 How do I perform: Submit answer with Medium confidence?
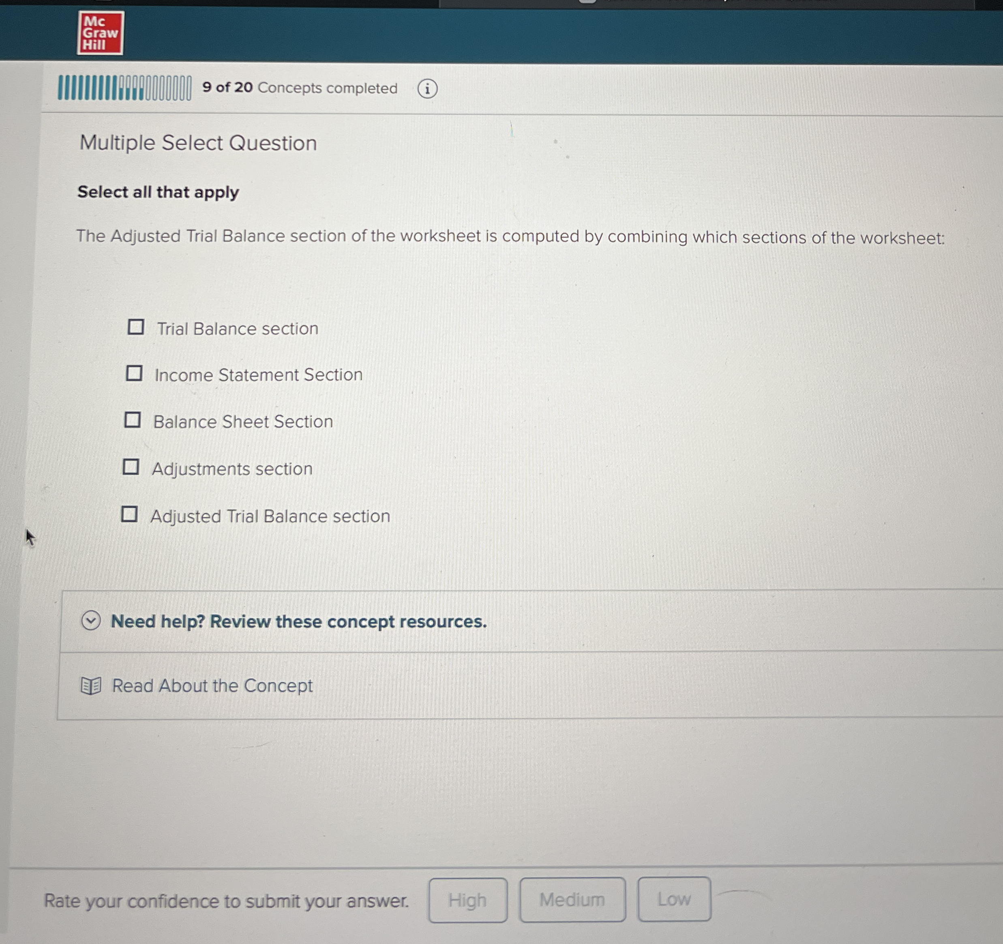572,899
